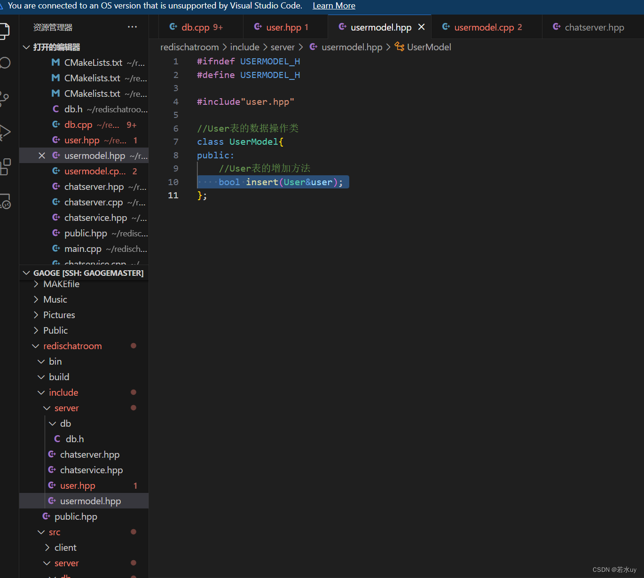The height and width of the screenshot is (578, 644).
Task: Click the include breadcrumb segment
Action: pyautogui.click(x=244, y=47)
